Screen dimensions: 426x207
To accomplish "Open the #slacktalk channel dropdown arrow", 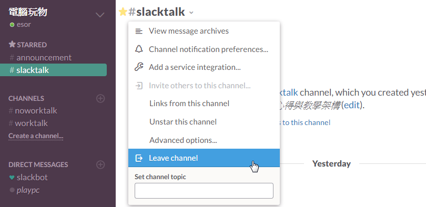I will (x=191, y=13).
